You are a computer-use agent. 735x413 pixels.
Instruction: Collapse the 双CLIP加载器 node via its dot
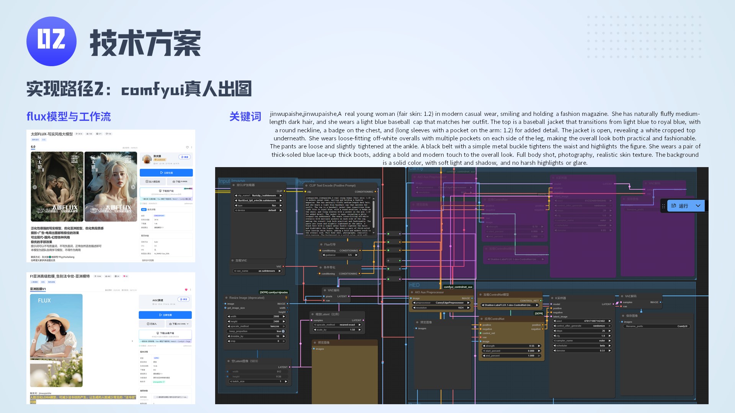234,185
